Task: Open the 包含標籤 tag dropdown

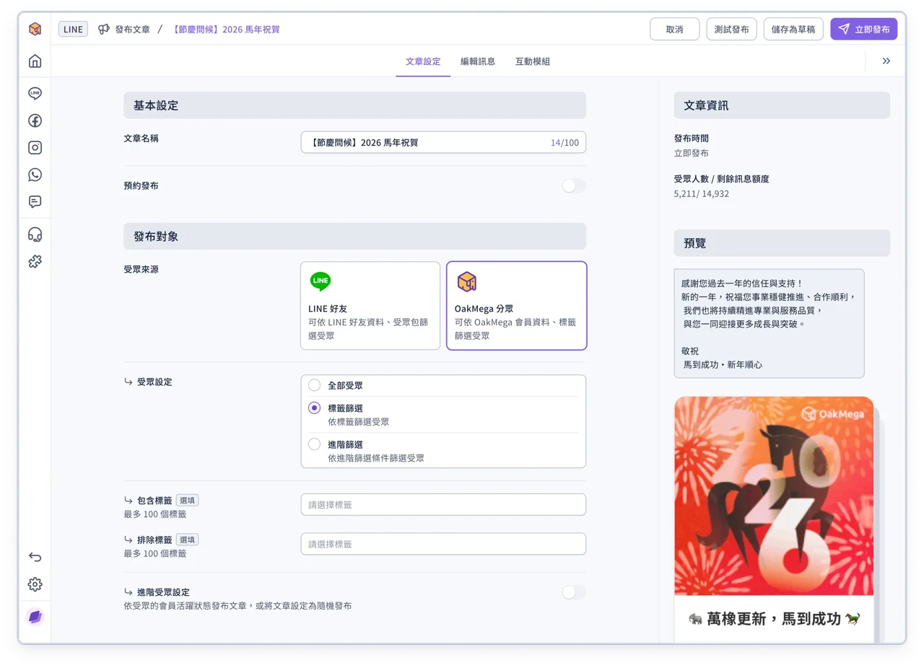Action: click(443, 504)
